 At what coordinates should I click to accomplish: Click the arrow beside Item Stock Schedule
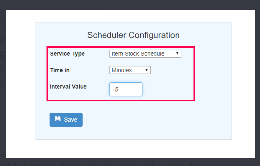pyautogui.click(x=177, y=54)
